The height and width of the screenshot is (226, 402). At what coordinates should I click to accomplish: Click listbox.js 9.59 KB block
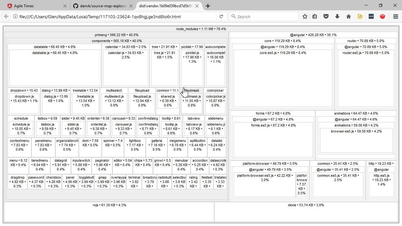pos(47,129)
